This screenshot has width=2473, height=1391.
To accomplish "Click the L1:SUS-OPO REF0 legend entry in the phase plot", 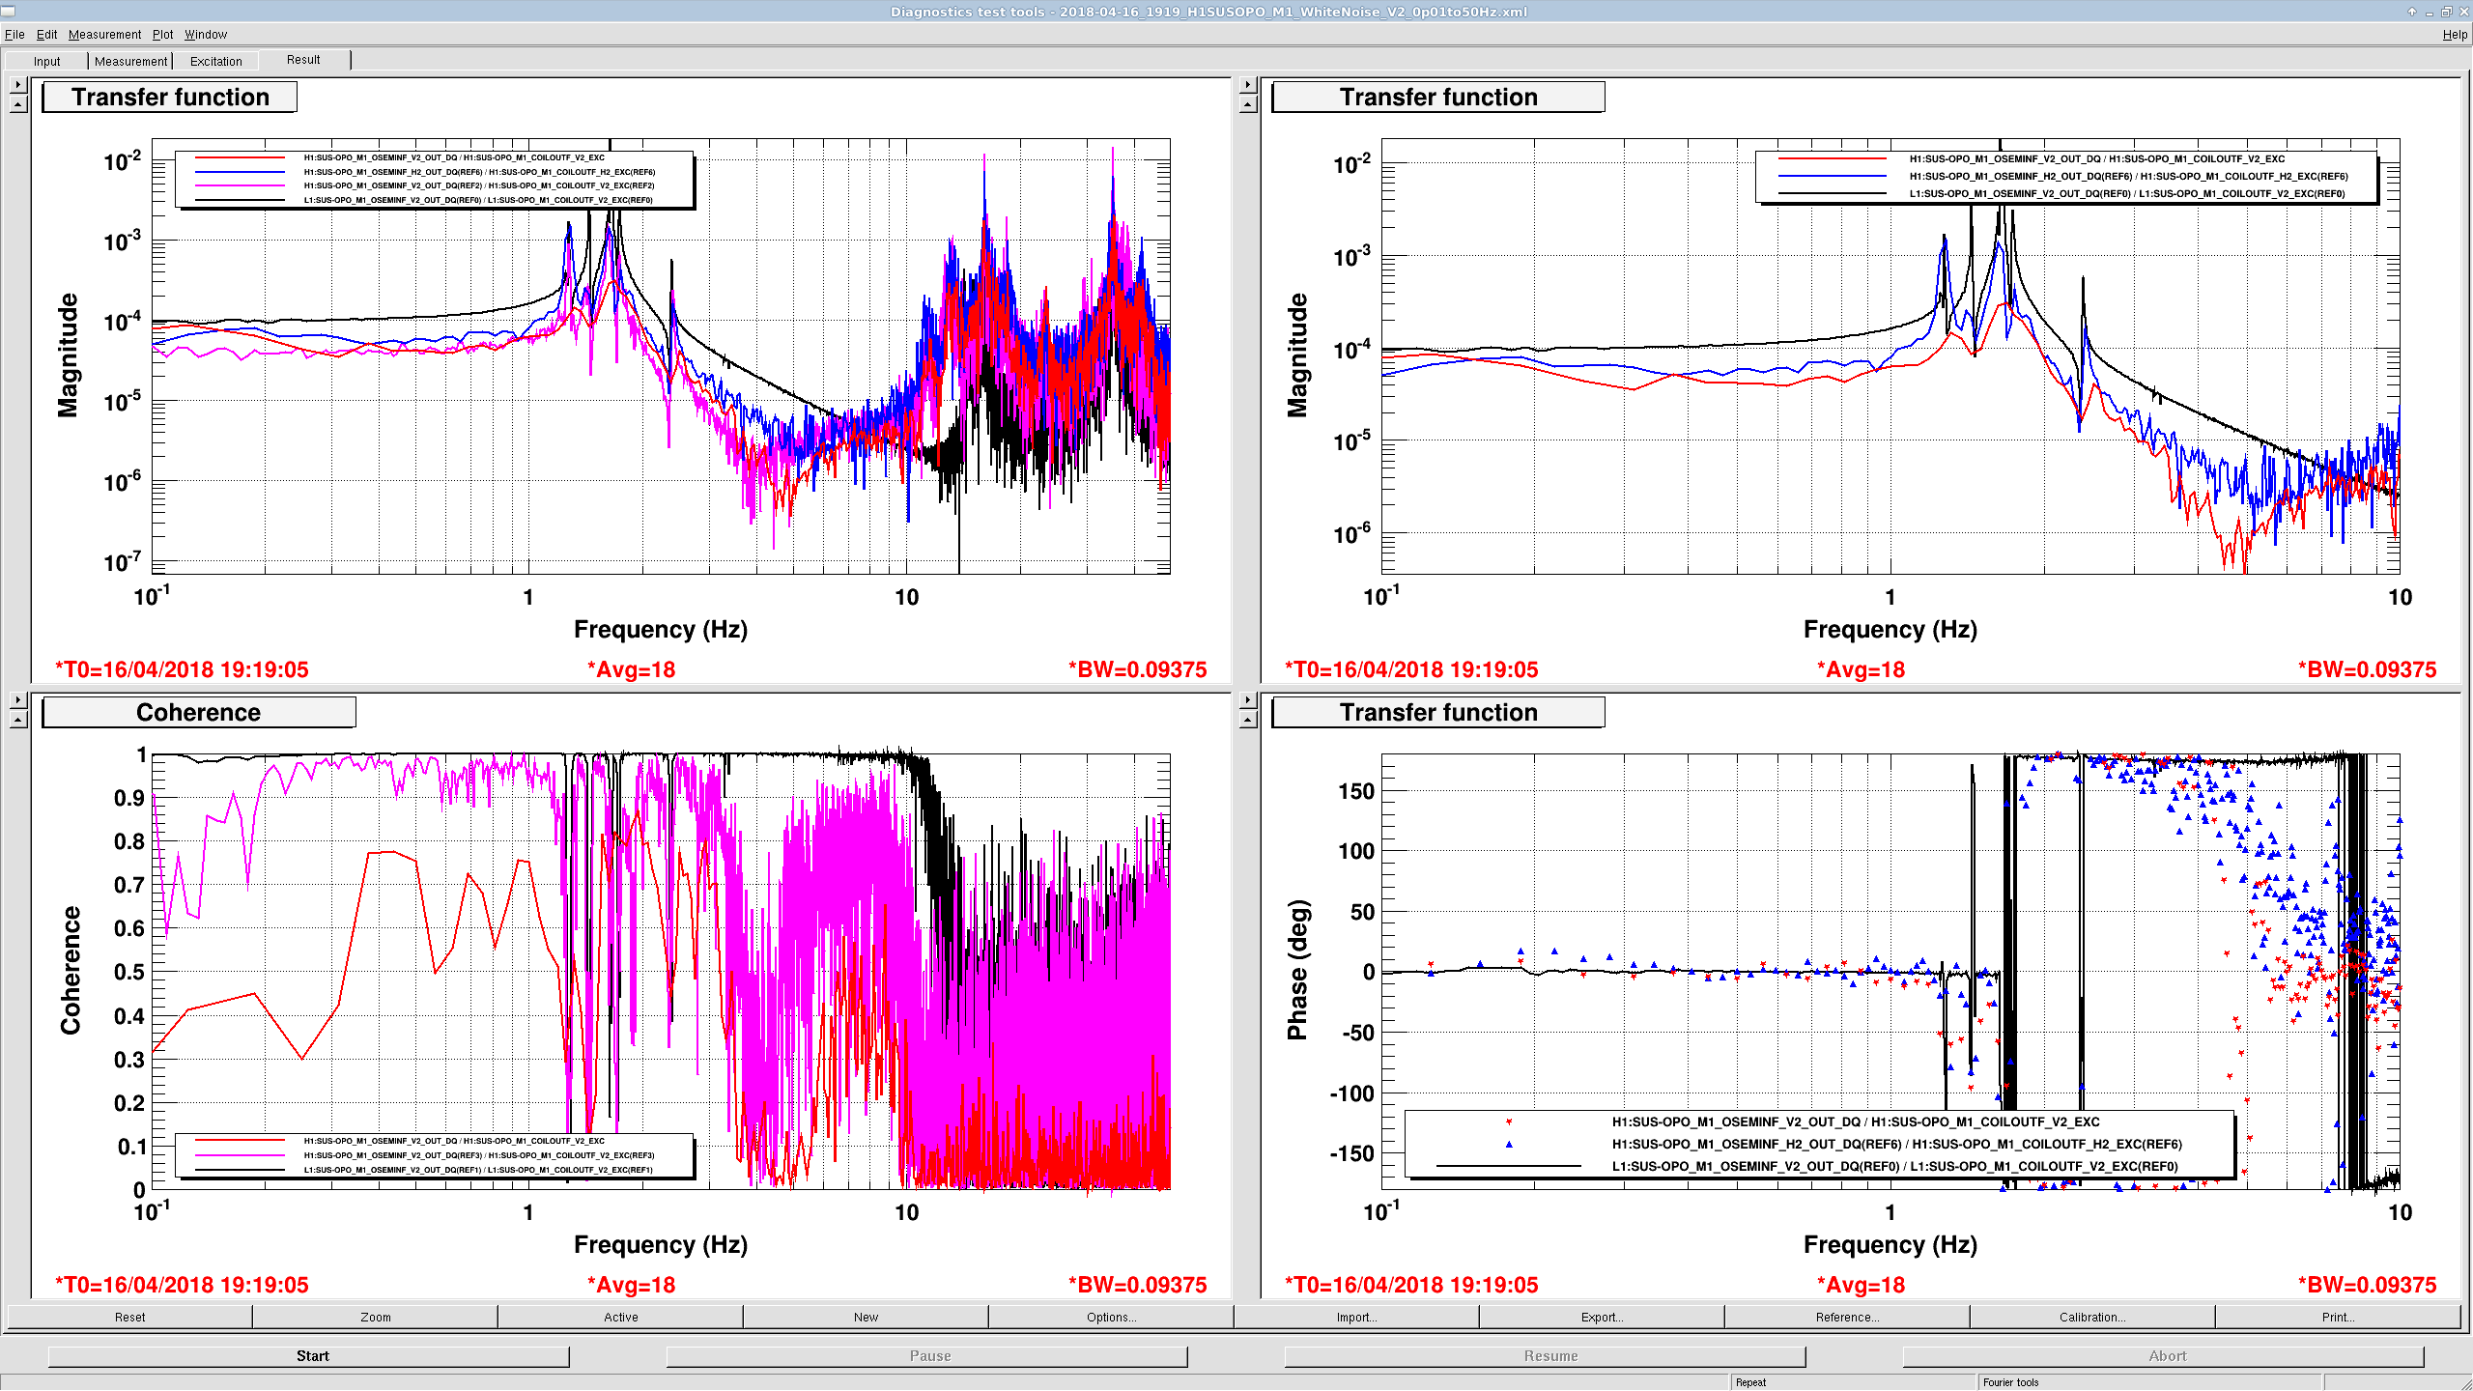I will point(1894,1166).
